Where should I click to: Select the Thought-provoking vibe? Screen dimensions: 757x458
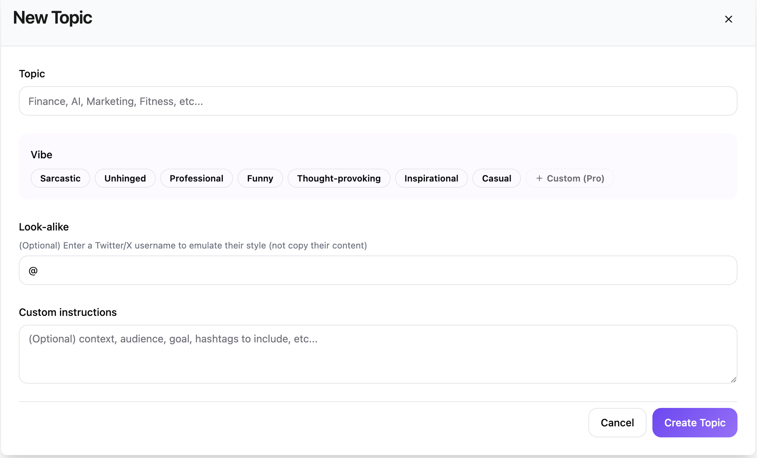pyautogui.click(x=339, y=178)
